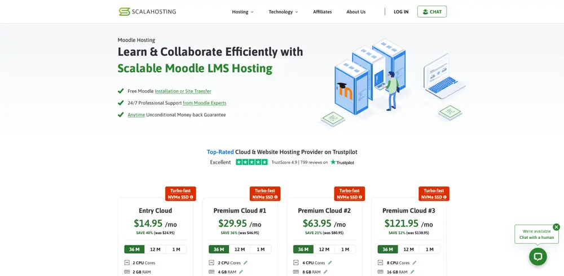Click the ScalaHosting logo
Viewport: 564px width, 276px height.
pyautogui.click(x=147, y=12)
